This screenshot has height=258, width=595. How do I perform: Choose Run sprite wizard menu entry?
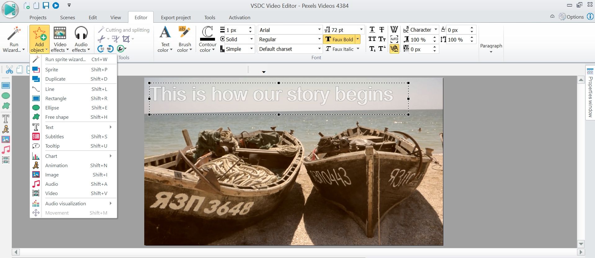point(74,59)
